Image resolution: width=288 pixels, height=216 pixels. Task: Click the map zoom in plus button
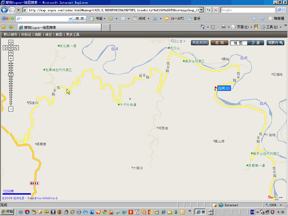point(11,58)
